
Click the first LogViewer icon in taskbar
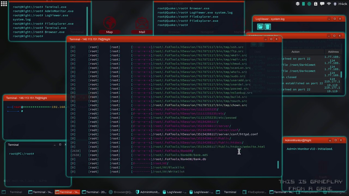tap(164, 192)
